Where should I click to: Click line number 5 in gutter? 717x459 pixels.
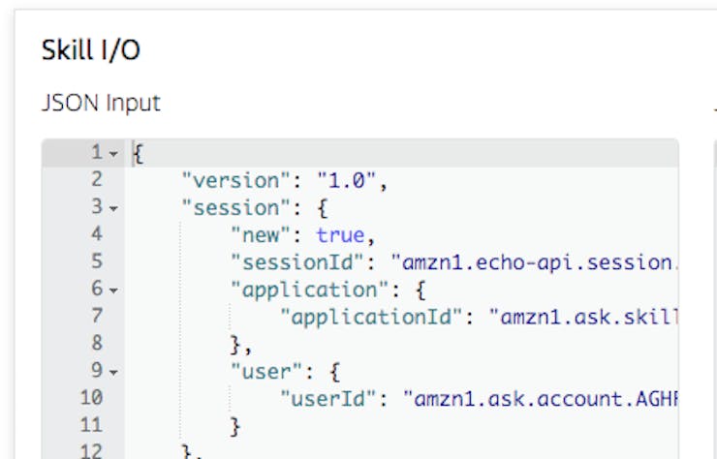point(97,261)
